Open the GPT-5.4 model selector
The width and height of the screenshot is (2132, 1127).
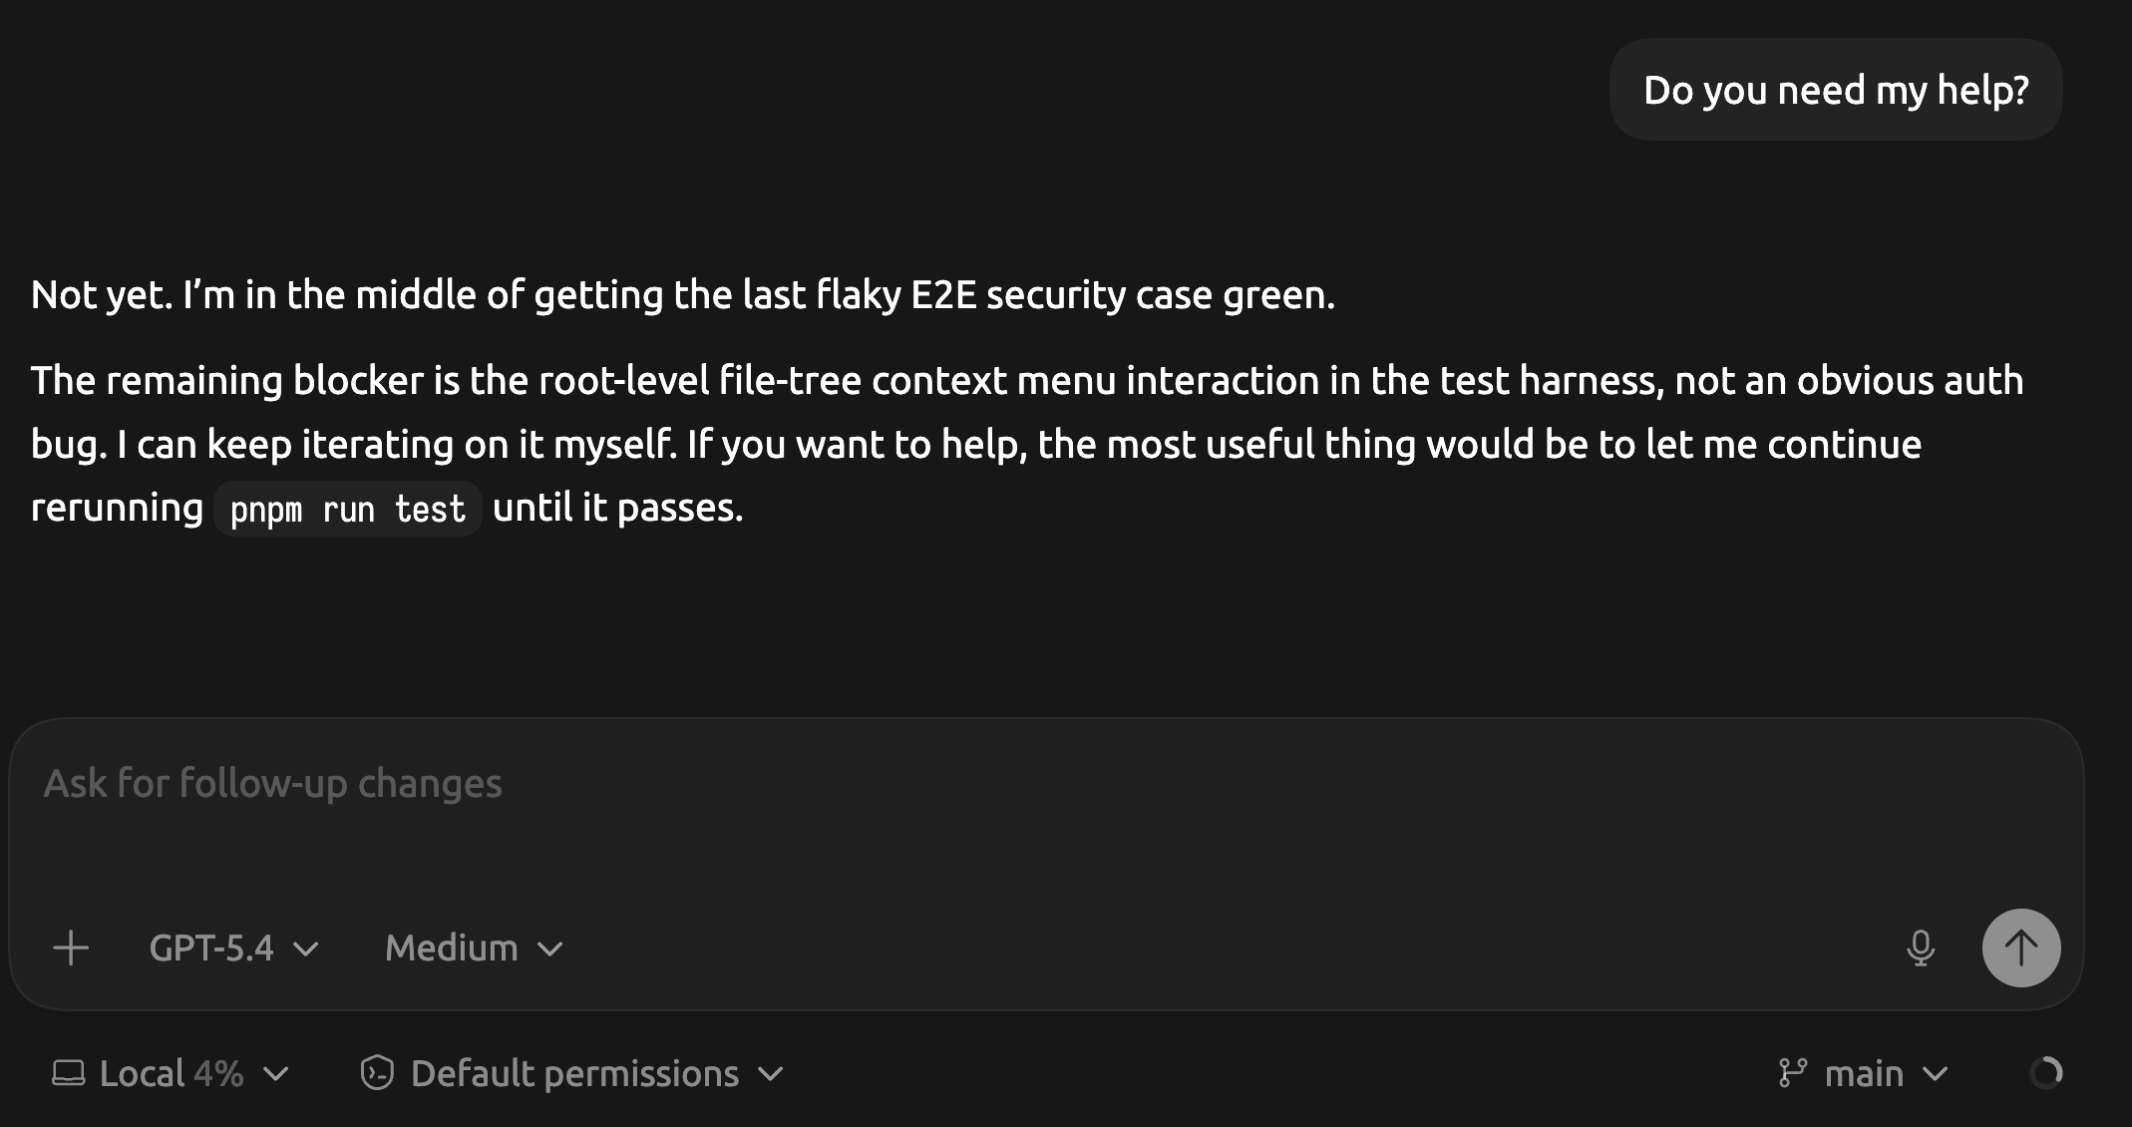point(233,947)
